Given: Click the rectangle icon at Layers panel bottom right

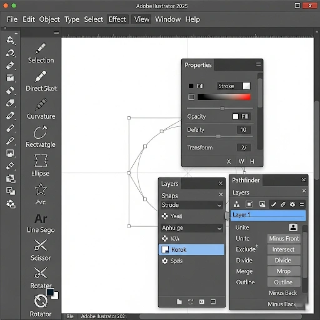Looking at the screenshot, I should click(213, 302).
